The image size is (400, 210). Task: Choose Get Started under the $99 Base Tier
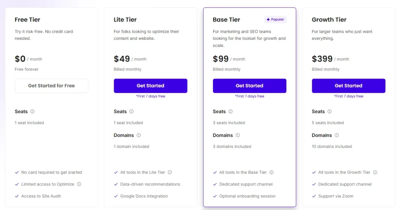tap(250, 85)
